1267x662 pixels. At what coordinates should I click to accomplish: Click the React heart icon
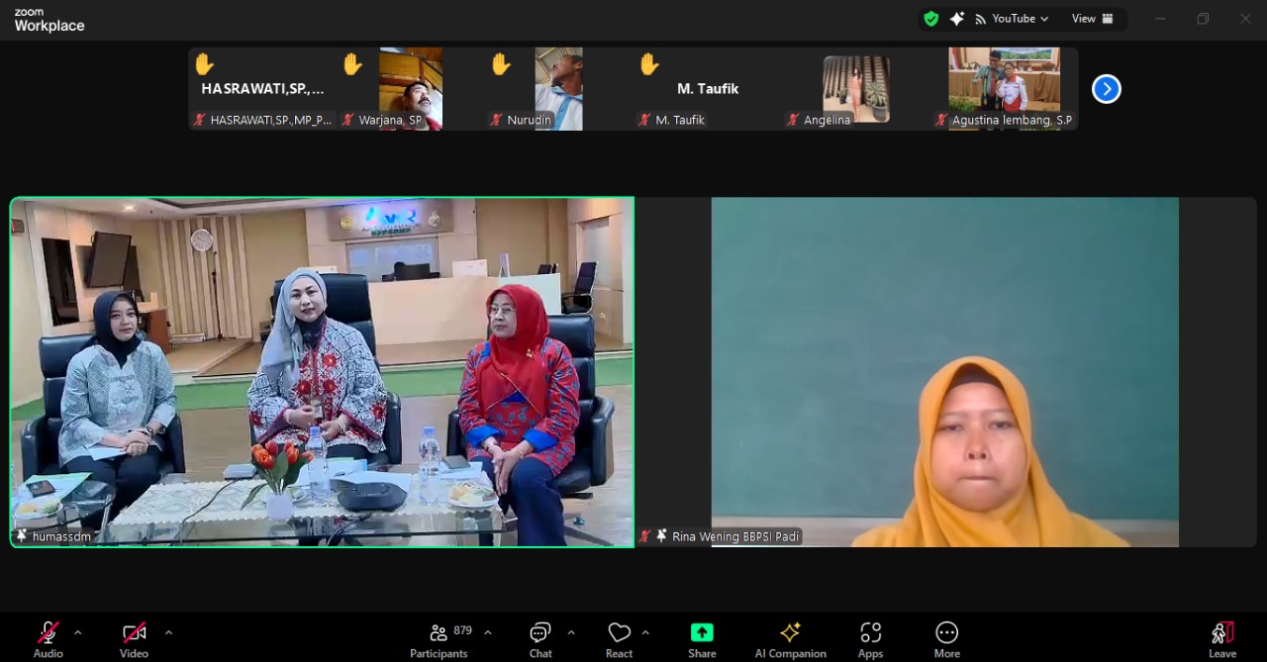[620, 638]
